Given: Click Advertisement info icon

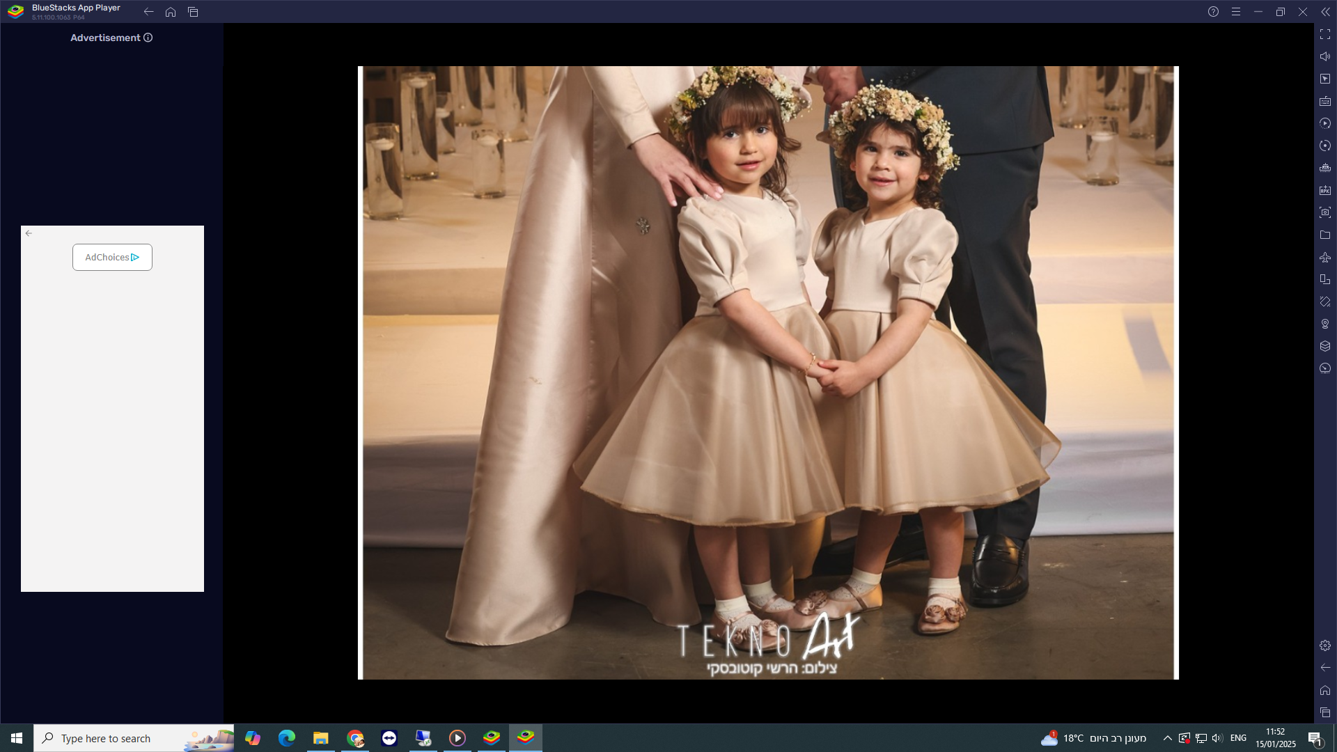Looking at the screenshot, I should (x=148, y=38).
